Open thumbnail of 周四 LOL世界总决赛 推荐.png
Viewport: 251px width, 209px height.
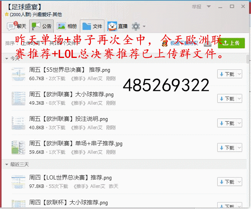[x=18, y=182]
